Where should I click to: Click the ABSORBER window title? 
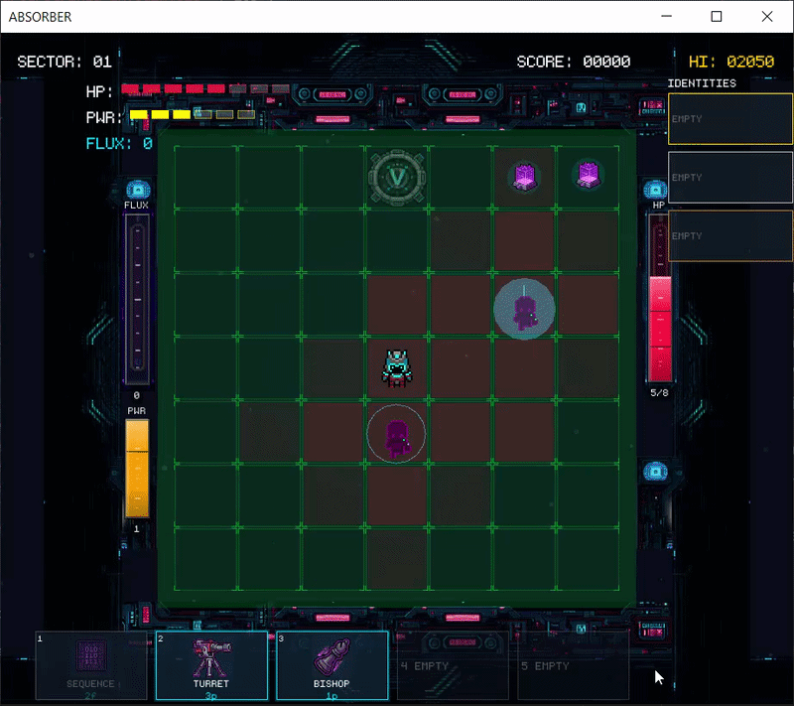(x=41, y=17)
